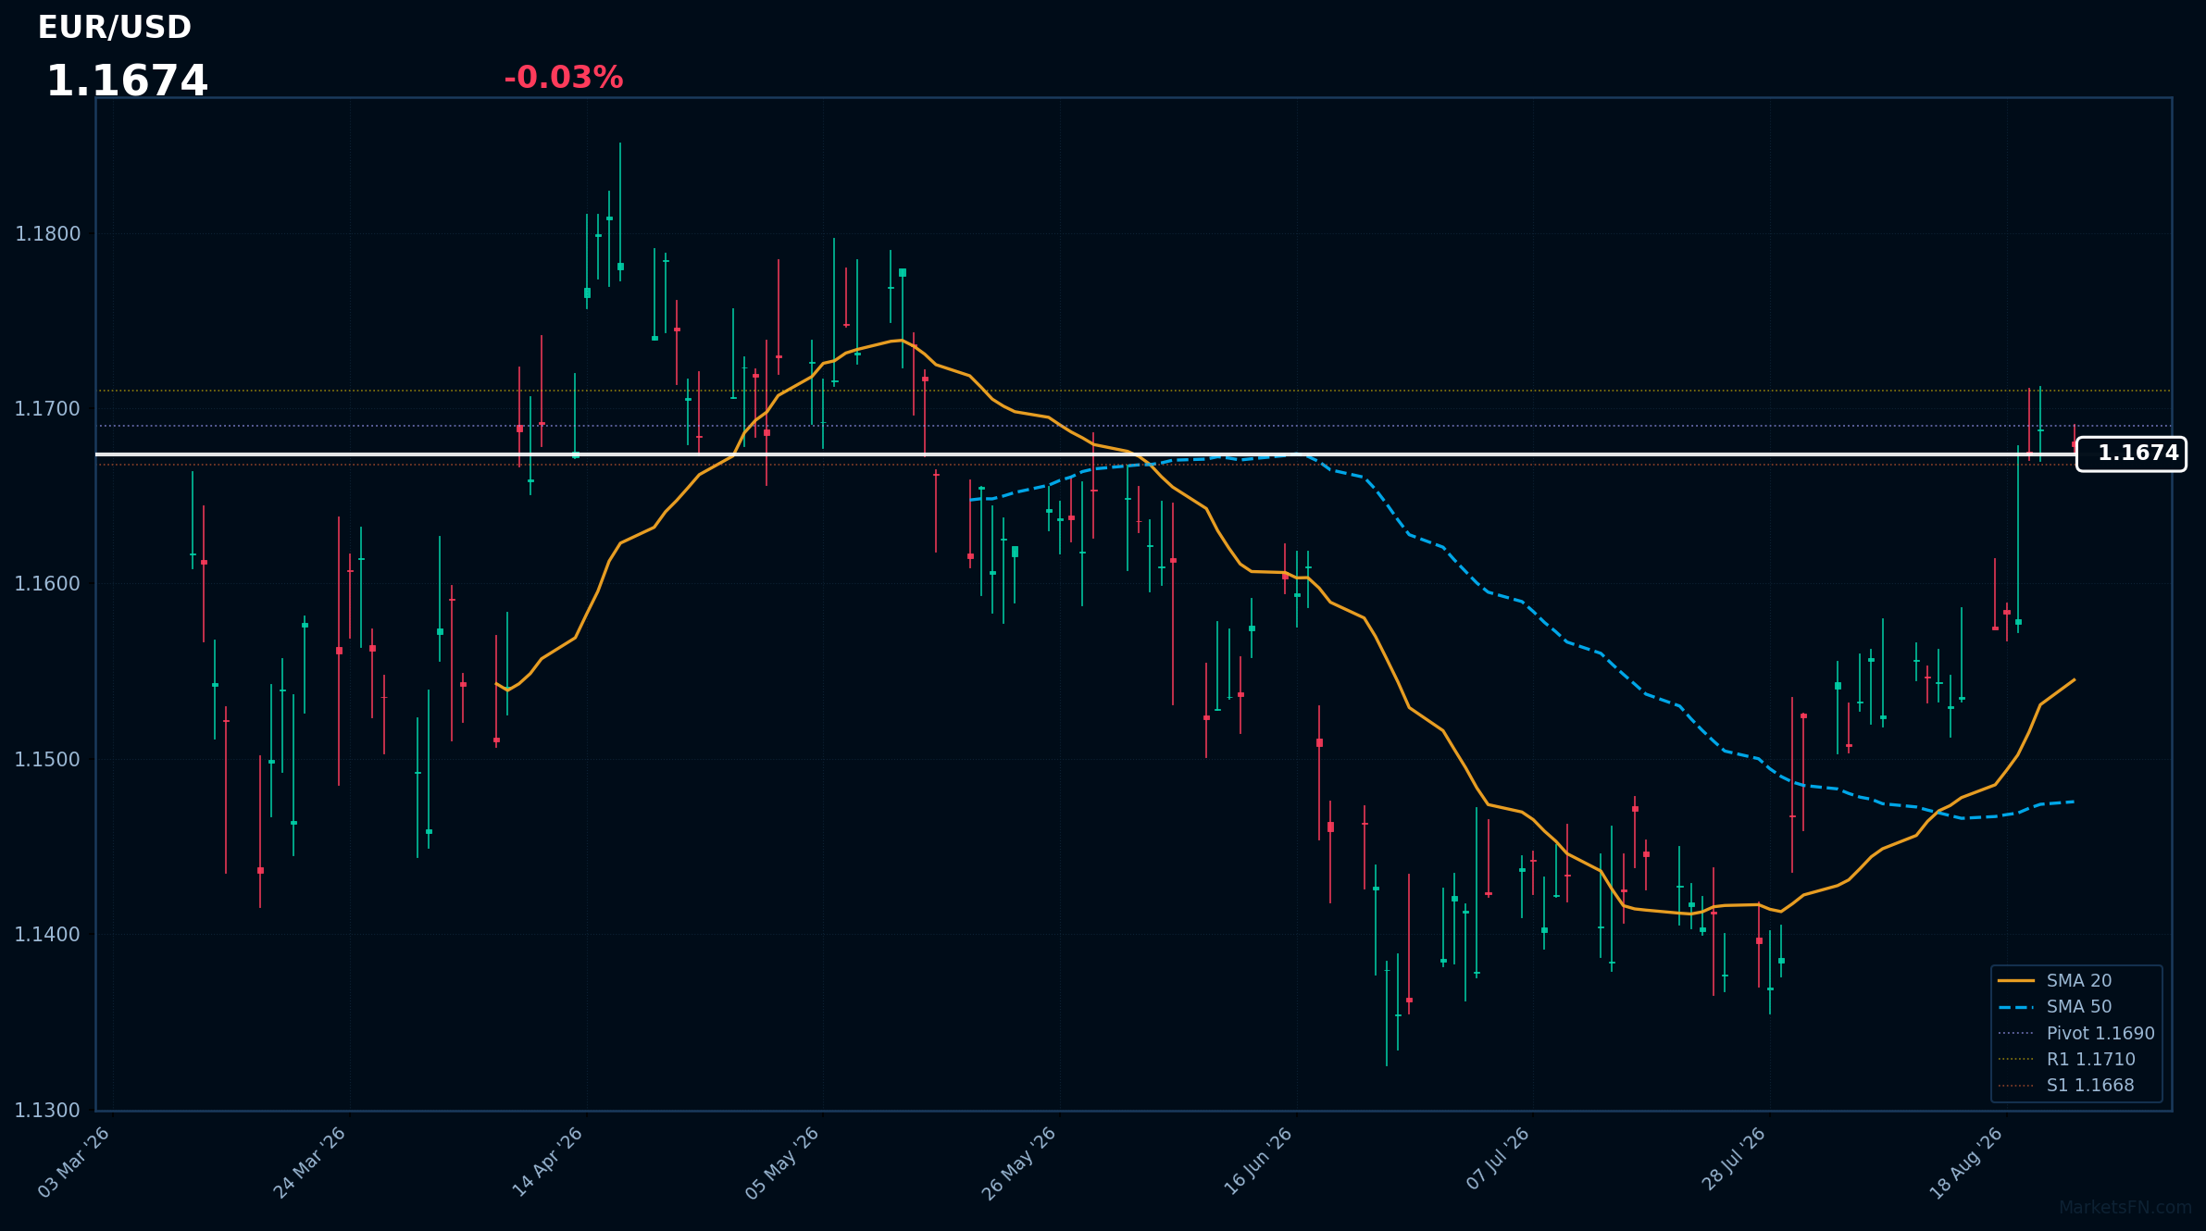This screenshot has height=1231, width=2206.
Task: Select SMA 50 in the legend
Action: 2079,1007
